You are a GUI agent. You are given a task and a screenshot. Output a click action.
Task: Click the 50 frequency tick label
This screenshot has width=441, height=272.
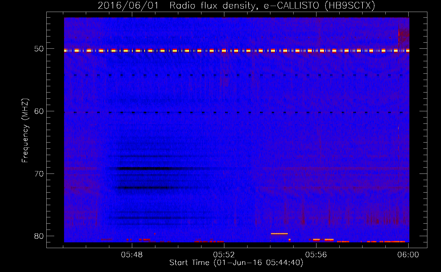39,49
